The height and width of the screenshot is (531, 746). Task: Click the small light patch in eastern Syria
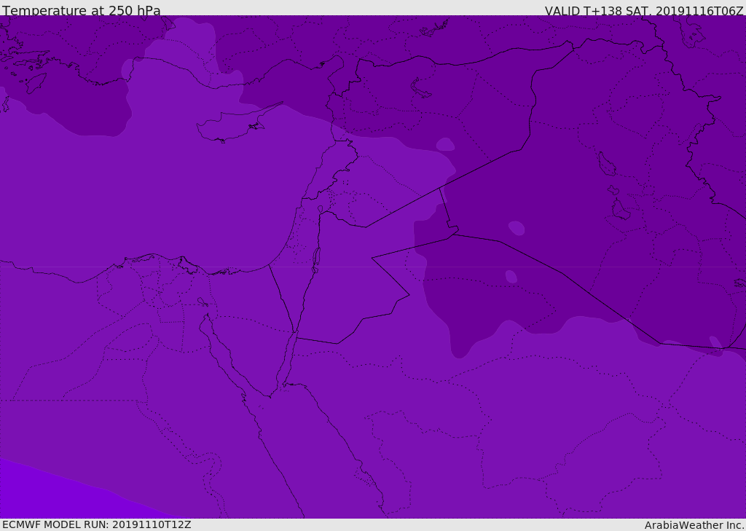click(x=445, y=144)
